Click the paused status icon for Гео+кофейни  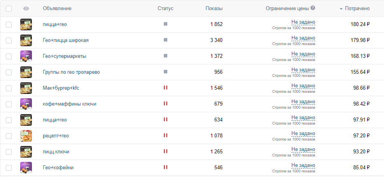(165, 167)
